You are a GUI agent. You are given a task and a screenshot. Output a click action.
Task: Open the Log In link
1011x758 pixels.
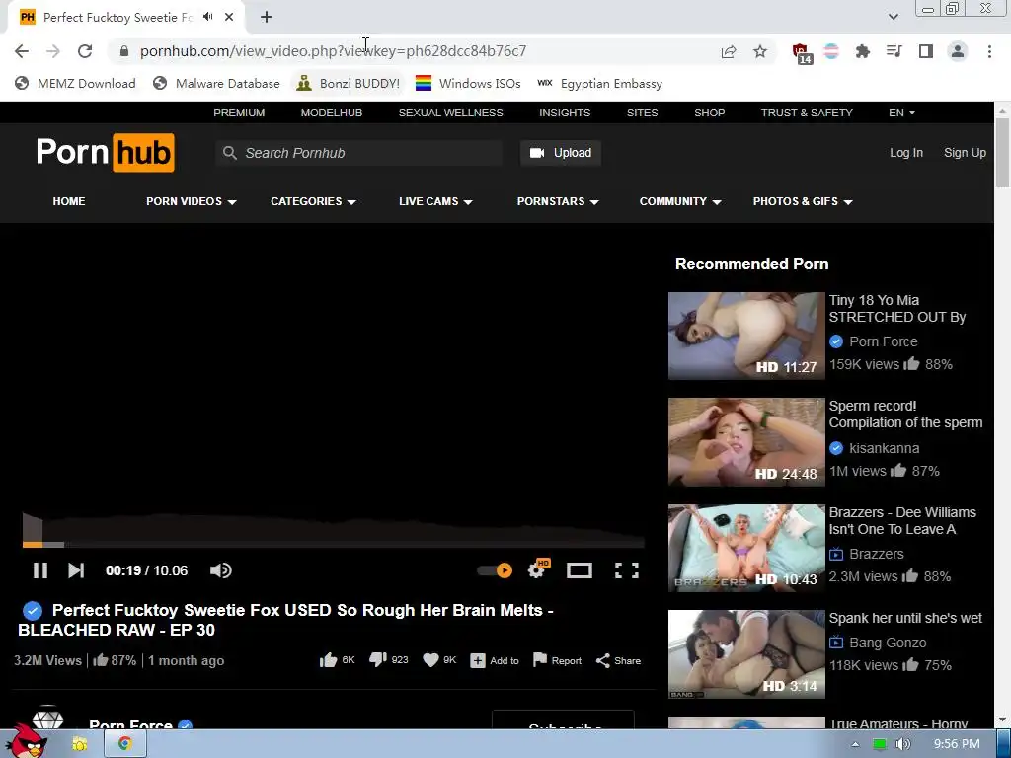(x=906, y=153)
